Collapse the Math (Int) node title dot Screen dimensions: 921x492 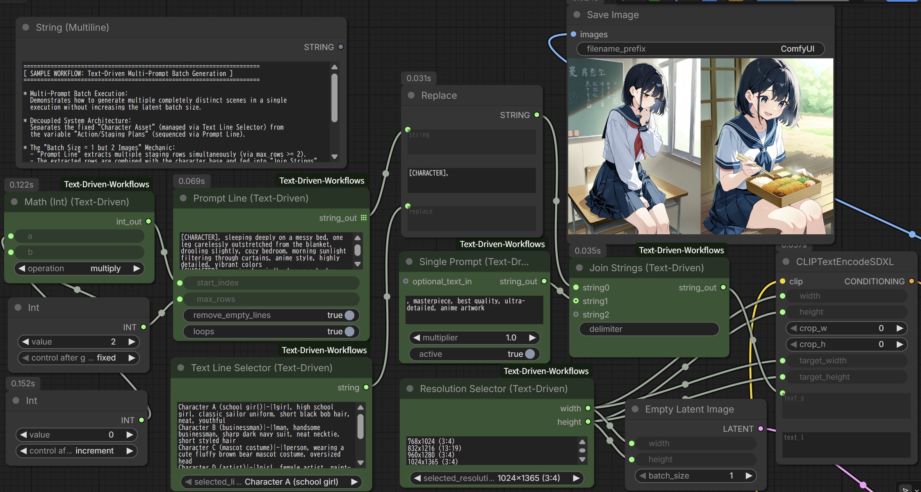click(14, 202)
